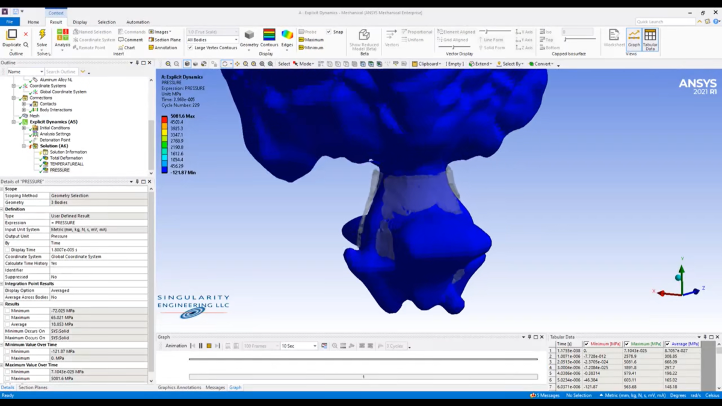Click the red X delete icon in Outline group
This screenshot has width=722, height=406.
(x=26, y=34)
